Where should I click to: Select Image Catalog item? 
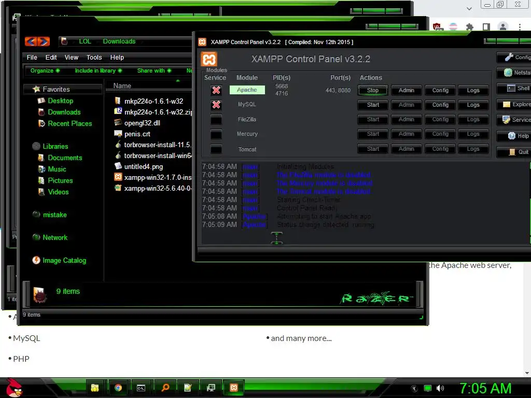tap(64, 261)
